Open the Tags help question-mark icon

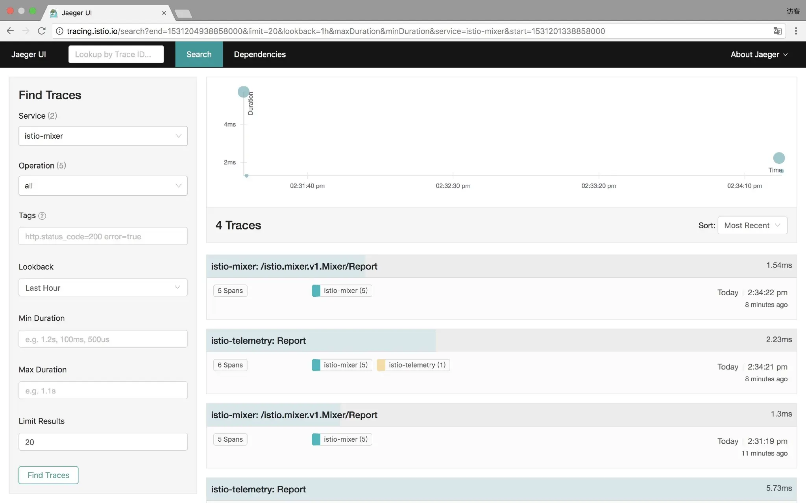(x=42, y=216)
